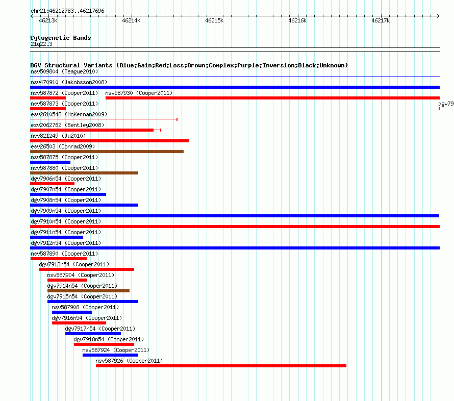Viewport: 454px width, 401px height.
Task: Select the brown esv26503 complex bar
Action: pyautogui.click(x=107, y=152)
